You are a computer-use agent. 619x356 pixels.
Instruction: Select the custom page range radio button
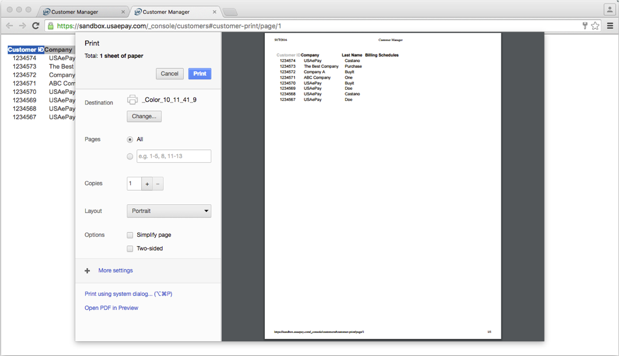point(130,156)
